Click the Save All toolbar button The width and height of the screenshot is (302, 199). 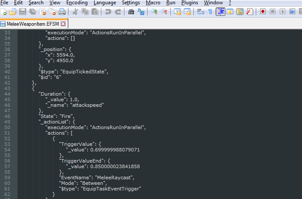tap(32, 12)
